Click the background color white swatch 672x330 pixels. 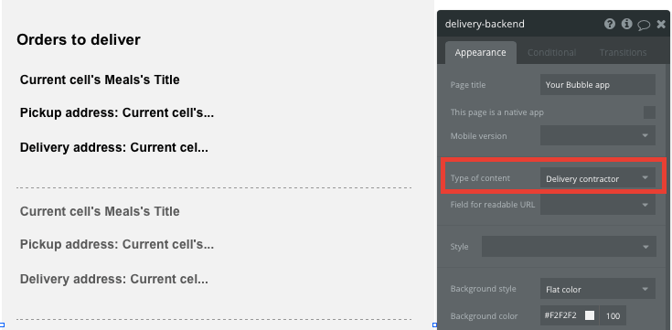[590, 316]
